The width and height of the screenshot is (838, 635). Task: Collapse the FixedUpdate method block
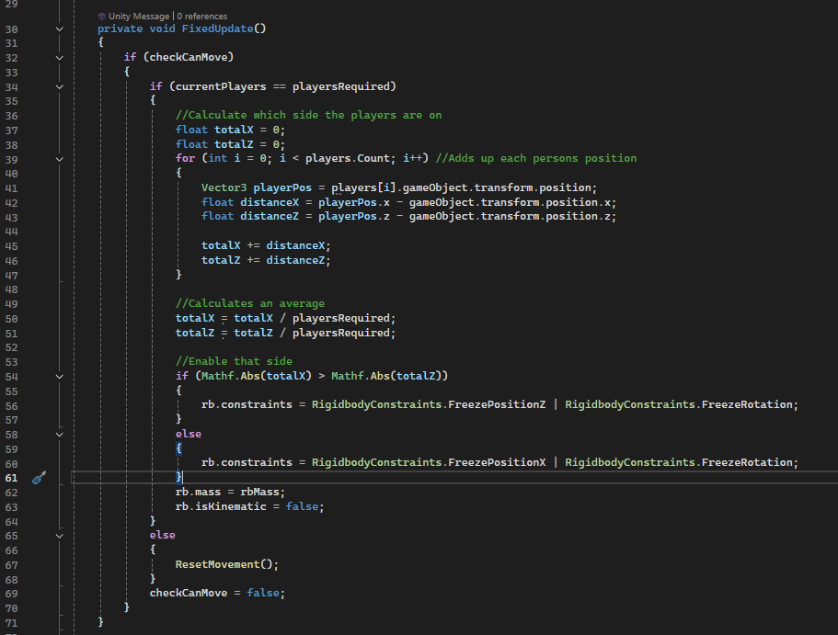(60, 28)
